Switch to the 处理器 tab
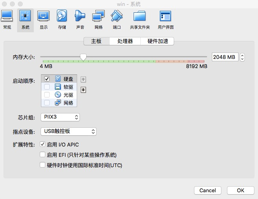Screen dimensions: 258x199 (125, 41)
